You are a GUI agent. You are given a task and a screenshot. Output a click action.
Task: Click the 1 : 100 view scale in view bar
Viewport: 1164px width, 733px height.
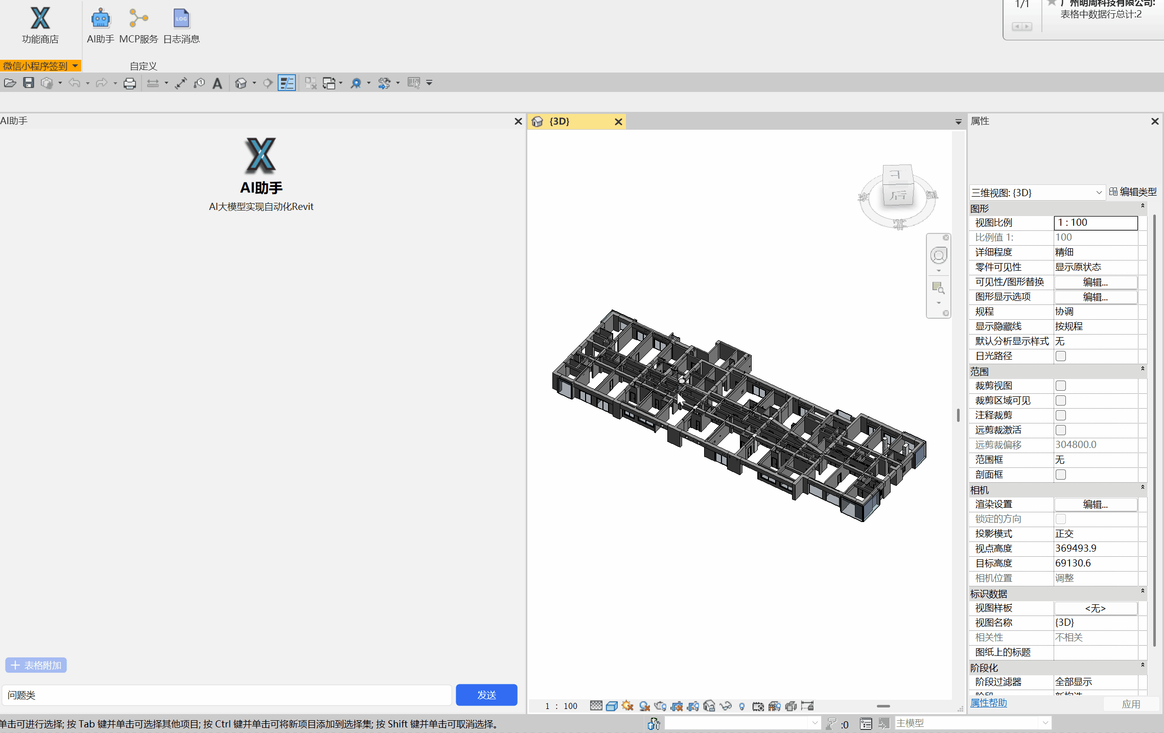tap(561, 706)
